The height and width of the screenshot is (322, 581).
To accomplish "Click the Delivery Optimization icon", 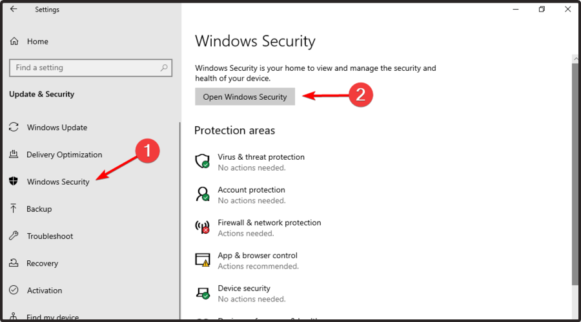I will tap(14, 154).
